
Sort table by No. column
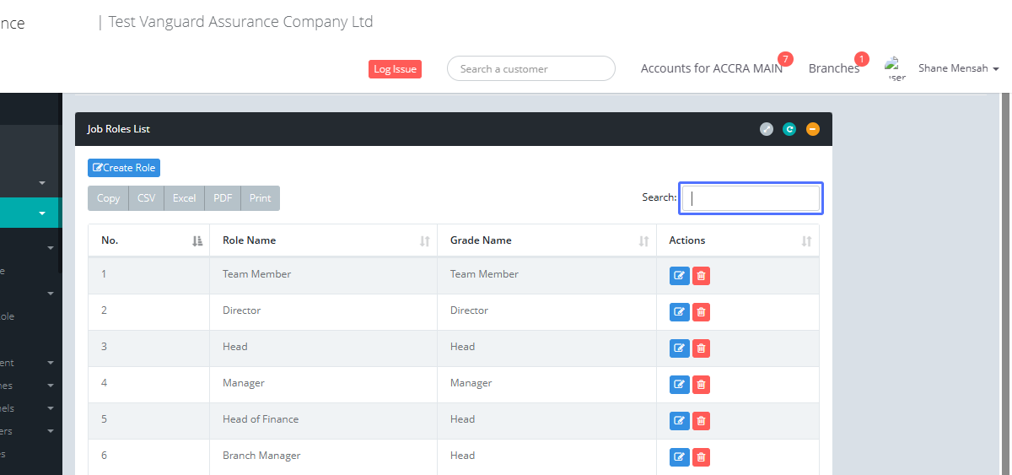pyautogui.click(x=148, y=240)
